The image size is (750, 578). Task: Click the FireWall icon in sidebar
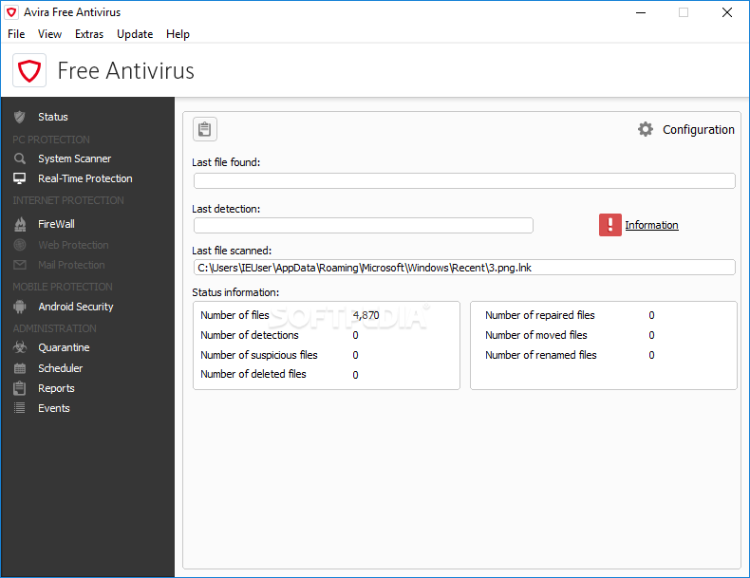click(x=20, y=224)
